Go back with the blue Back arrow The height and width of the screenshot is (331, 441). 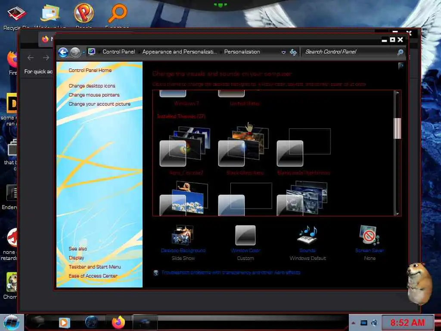point(63,52)
